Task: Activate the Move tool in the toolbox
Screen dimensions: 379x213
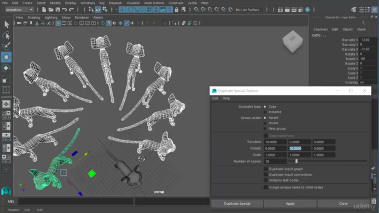Action: (7, 57)
